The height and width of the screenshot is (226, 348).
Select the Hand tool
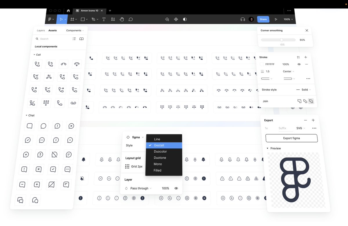pyautogui.click(x=122, y=19)
